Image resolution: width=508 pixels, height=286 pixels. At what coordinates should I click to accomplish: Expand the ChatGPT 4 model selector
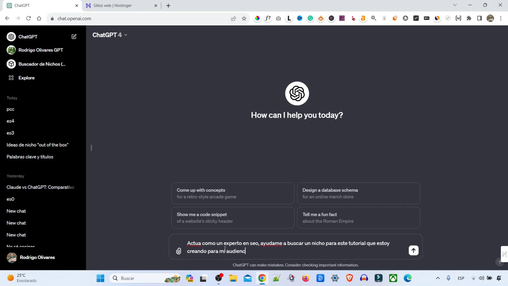110,35
